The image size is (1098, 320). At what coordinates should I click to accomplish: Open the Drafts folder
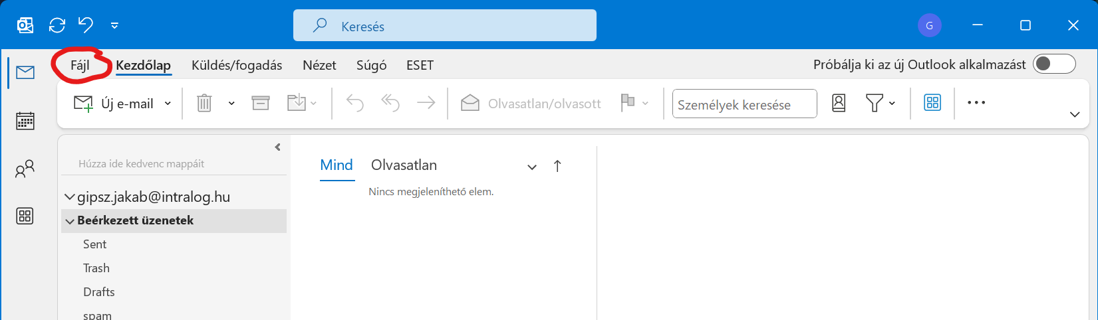point(99,292)
